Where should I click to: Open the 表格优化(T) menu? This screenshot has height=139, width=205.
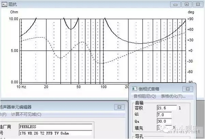coord(173,96)
